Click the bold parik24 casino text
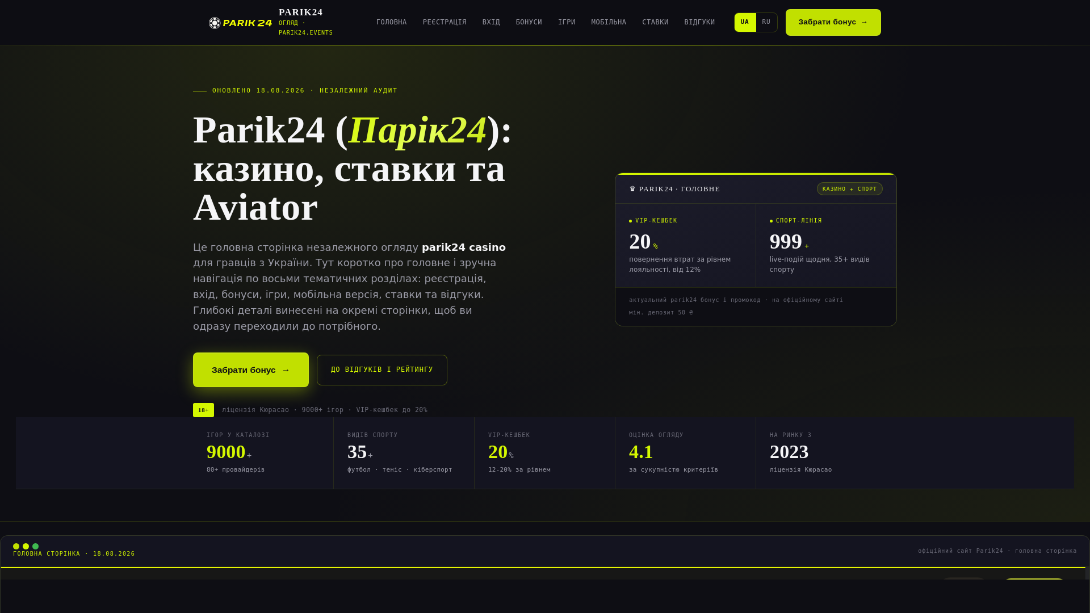This screenshot has width=1090, height=613. coord(463,247)
